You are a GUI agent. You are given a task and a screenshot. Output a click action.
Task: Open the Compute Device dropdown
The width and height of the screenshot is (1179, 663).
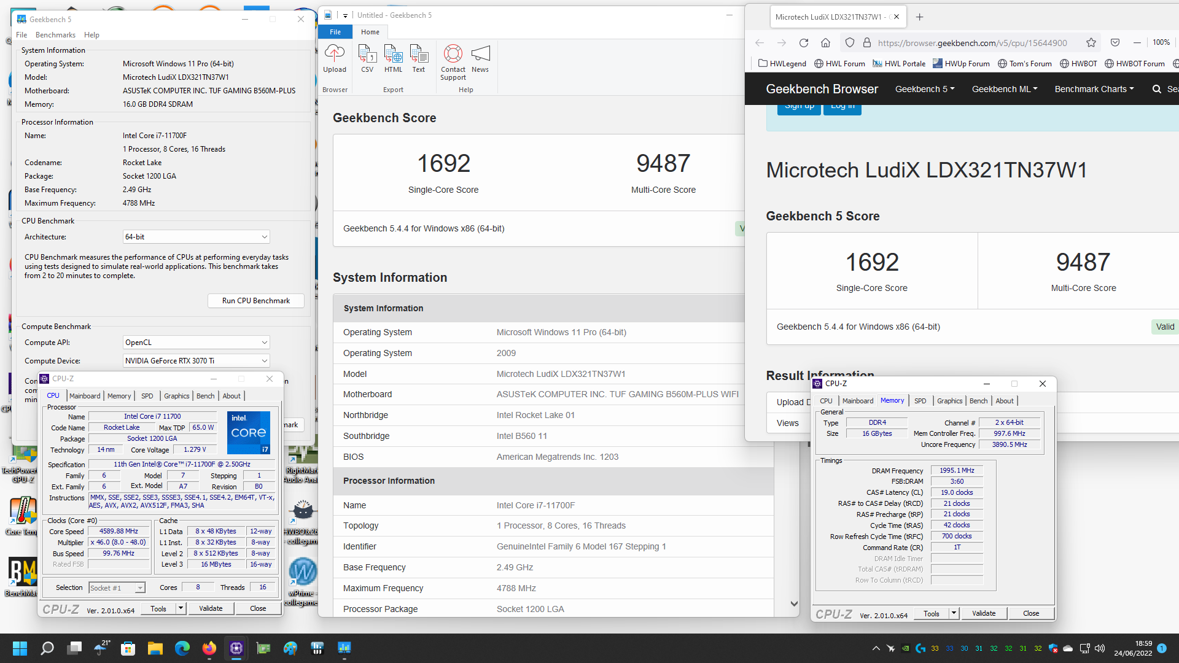point(196,361)
